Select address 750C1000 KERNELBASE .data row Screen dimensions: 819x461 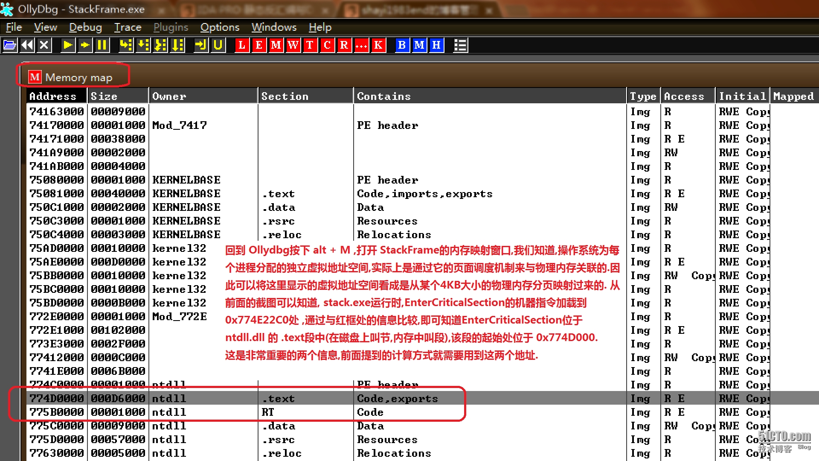(422, 207)
